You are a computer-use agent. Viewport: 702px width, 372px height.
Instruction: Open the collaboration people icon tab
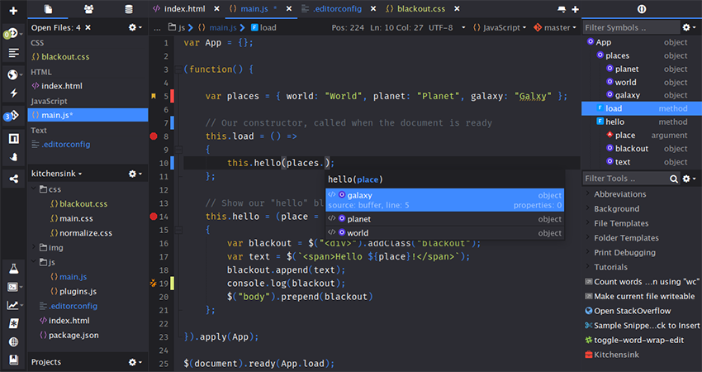tap(88, 9)
